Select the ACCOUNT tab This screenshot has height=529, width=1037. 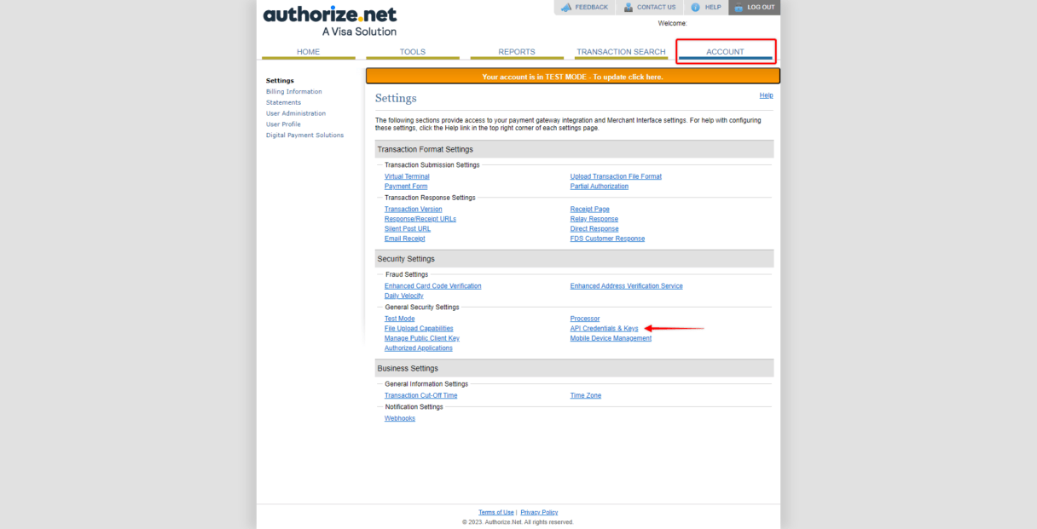(726, 52)
